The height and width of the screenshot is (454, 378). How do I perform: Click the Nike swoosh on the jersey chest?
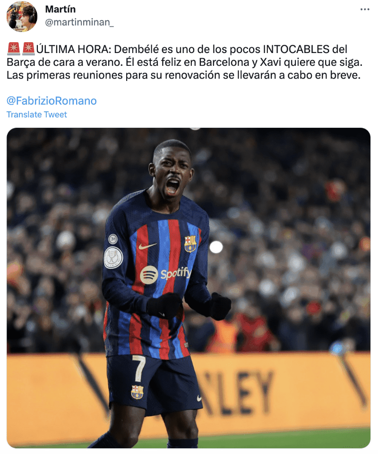click(147, 246)
